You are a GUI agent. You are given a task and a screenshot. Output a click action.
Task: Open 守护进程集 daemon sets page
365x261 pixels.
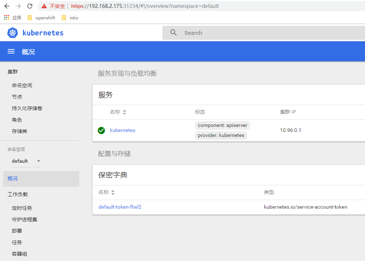pyautogui.click(x=24, y=219)
